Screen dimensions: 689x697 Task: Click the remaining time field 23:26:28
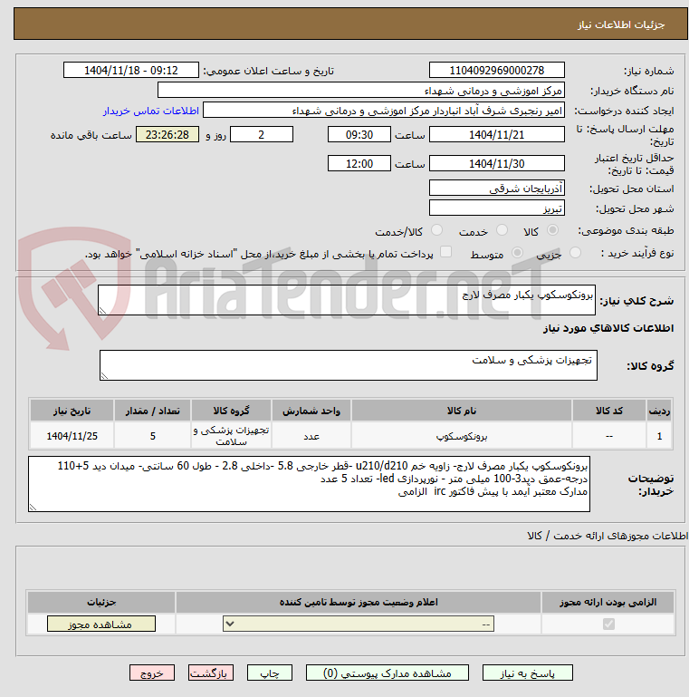pyautogui.click(x=167, y=134)
